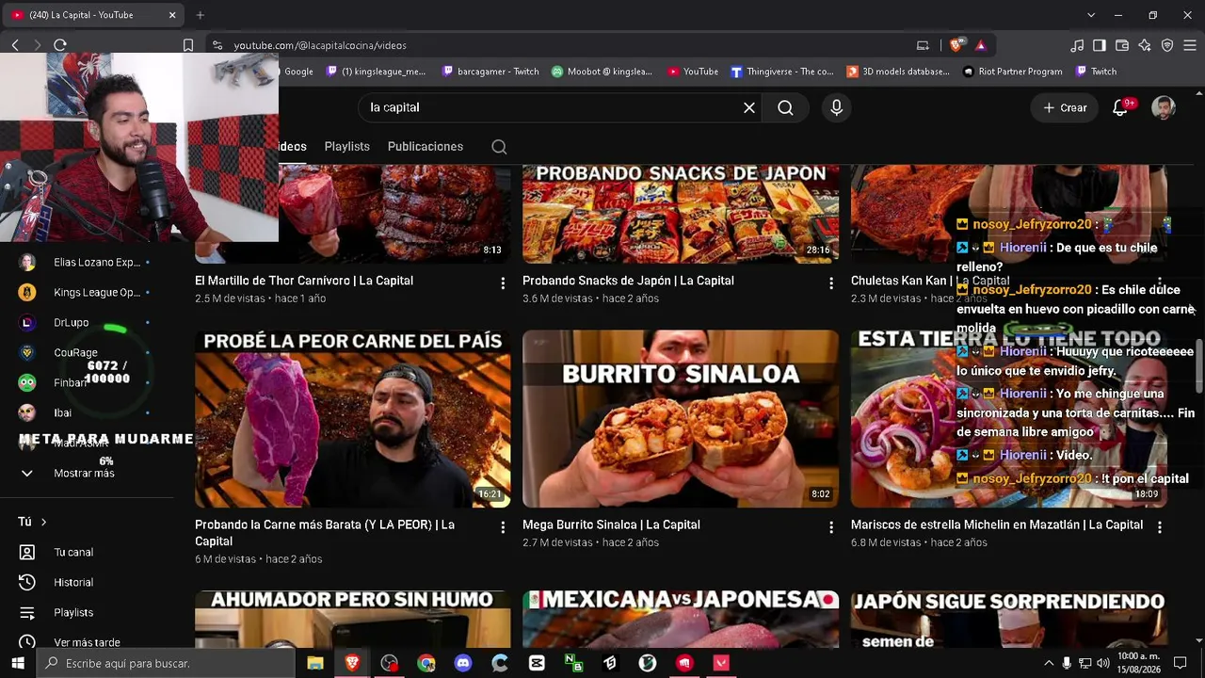Switch to the Playlists channel tab
Viewport: 1205px width, 678px height.
coord(346,147)
